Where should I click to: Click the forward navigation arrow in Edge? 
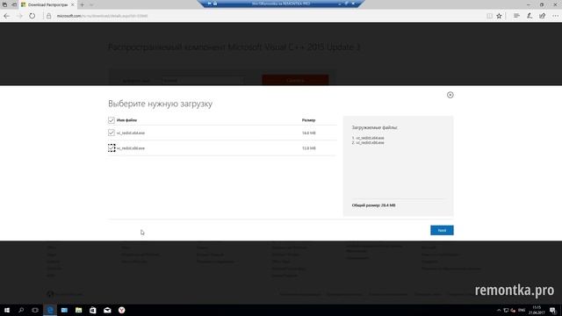(x=19, y=16)
